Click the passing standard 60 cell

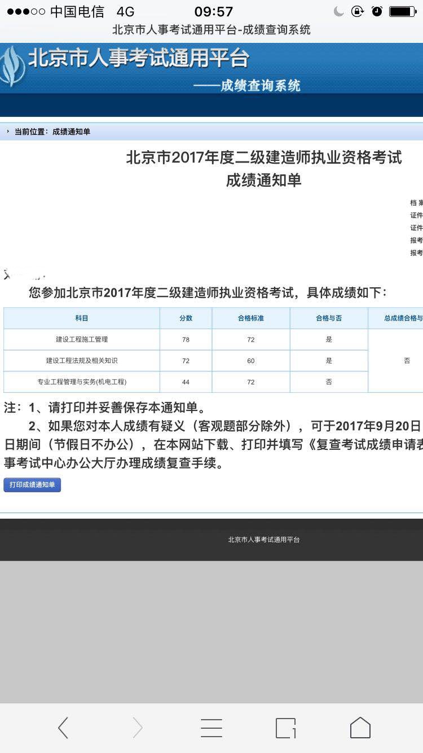click(x=251, y=361)
